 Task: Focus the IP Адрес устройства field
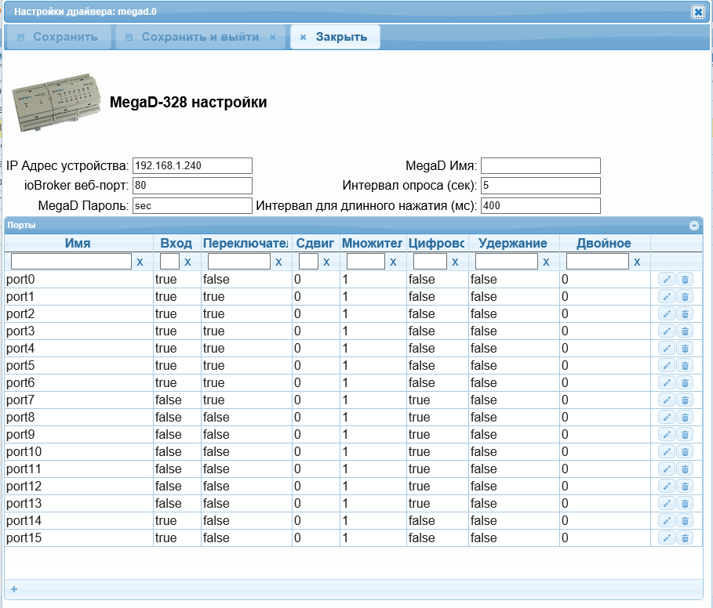[192, 166]
